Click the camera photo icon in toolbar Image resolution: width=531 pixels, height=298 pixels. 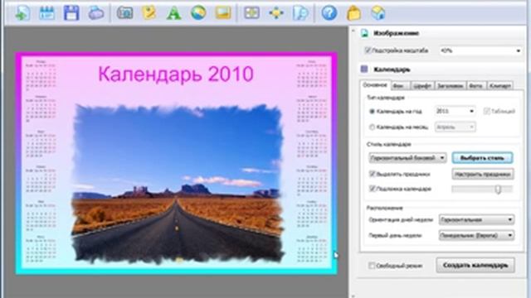click(125, 13)
